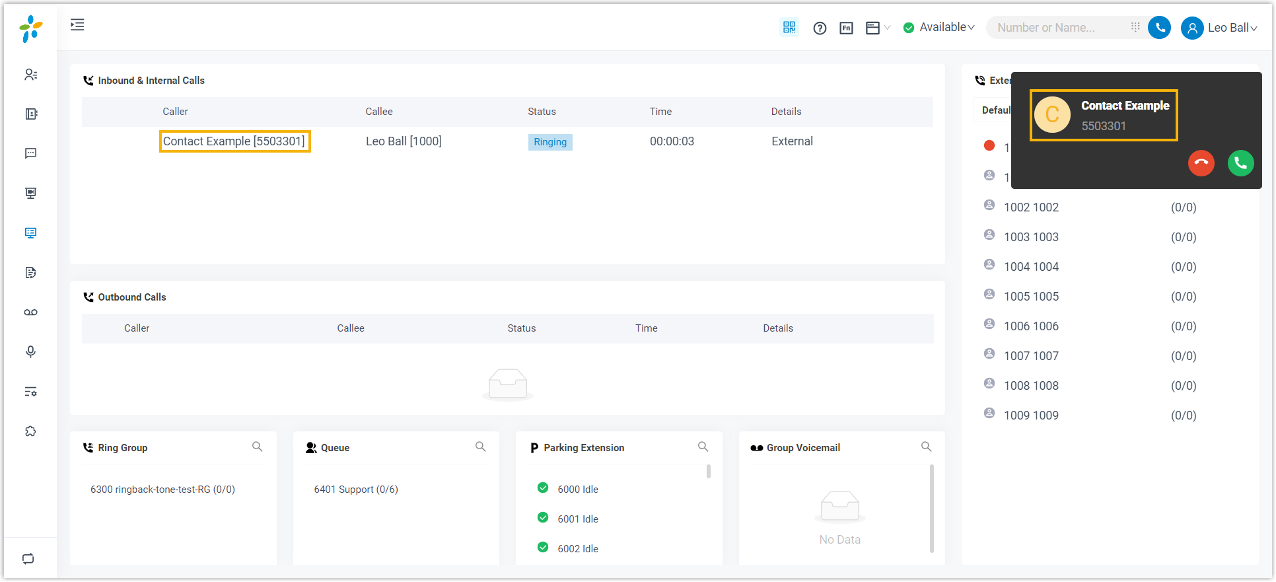Search within the Queue panel
The height and width of the screenshot is (582, 1276).
coord(481,447)
